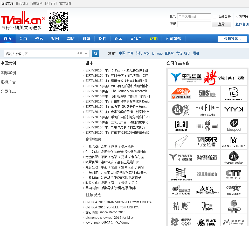This screenshot has height=226, width=249.
Task: Open pixmondo showreel 2015 for birtv
Action: [109, 217]
